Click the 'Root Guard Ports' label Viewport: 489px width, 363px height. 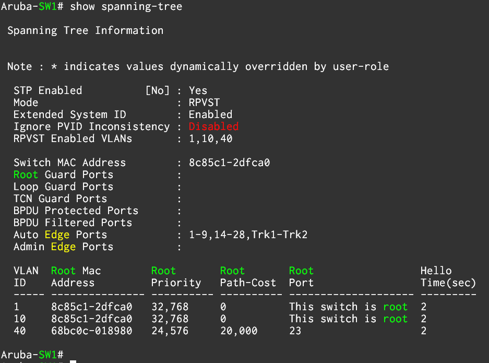pos(63,174)
